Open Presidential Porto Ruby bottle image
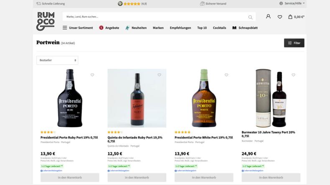 click(x=70, y=98)
